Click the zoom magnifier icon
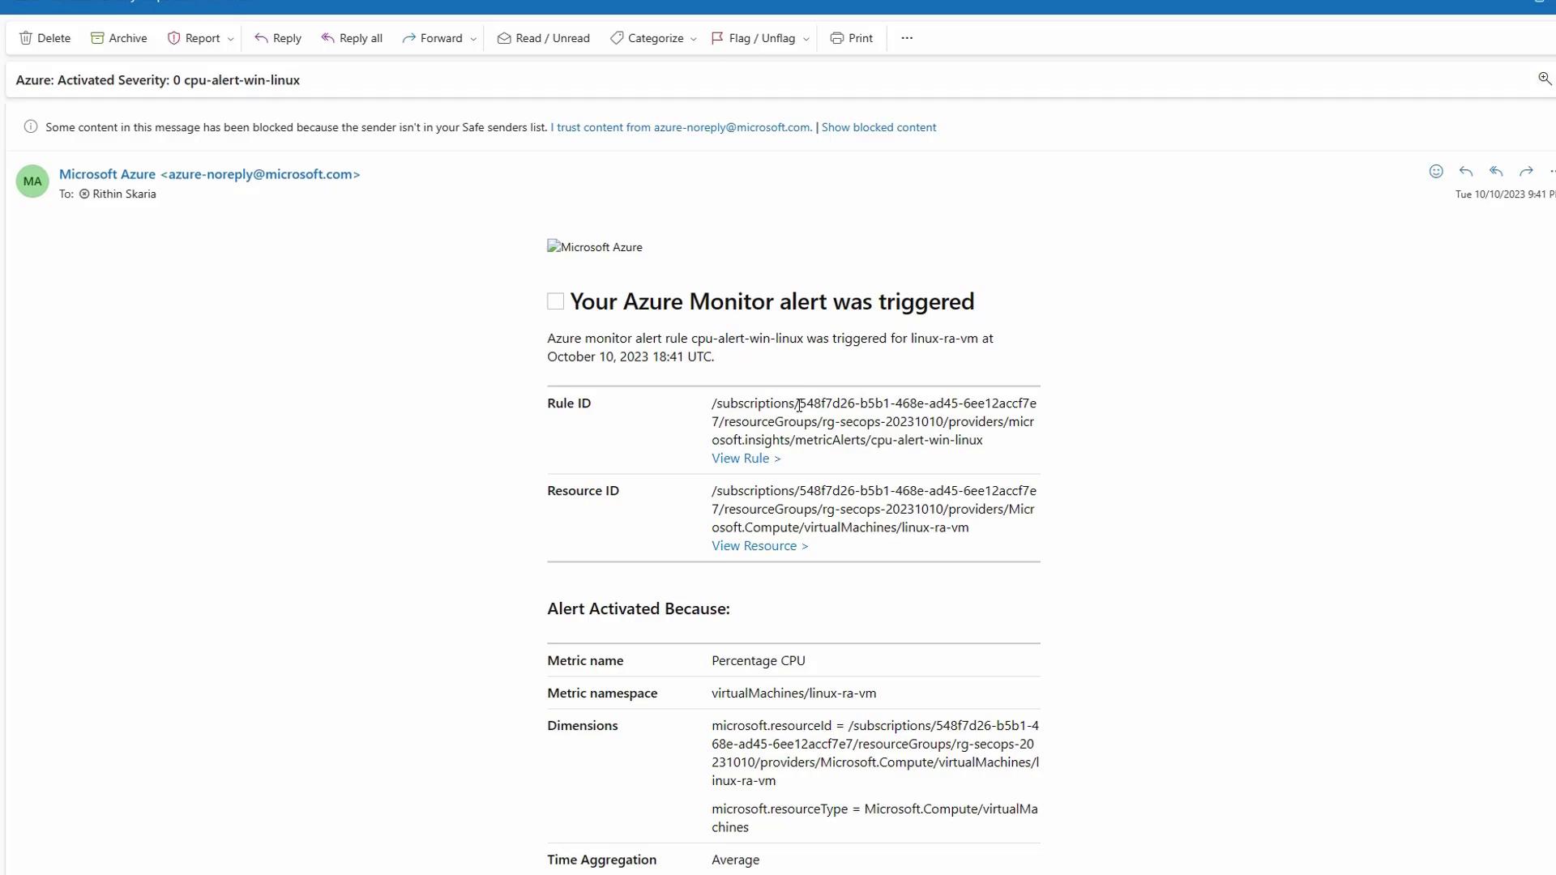The width and height of the screenshot is (1556, 875). click(x=1545, y=79)
